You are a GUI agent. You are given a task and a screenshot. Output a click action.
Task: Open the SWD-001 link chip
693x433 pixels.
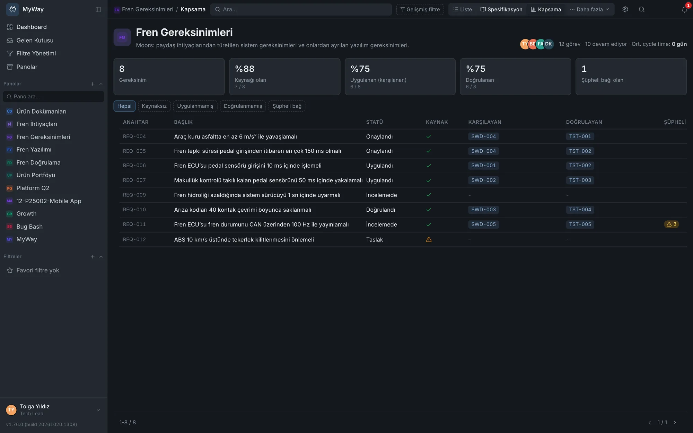(x=483, y=166)
